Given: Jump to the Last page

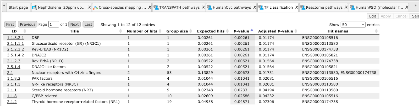Looking at the screenshot, I should [88, 24].
